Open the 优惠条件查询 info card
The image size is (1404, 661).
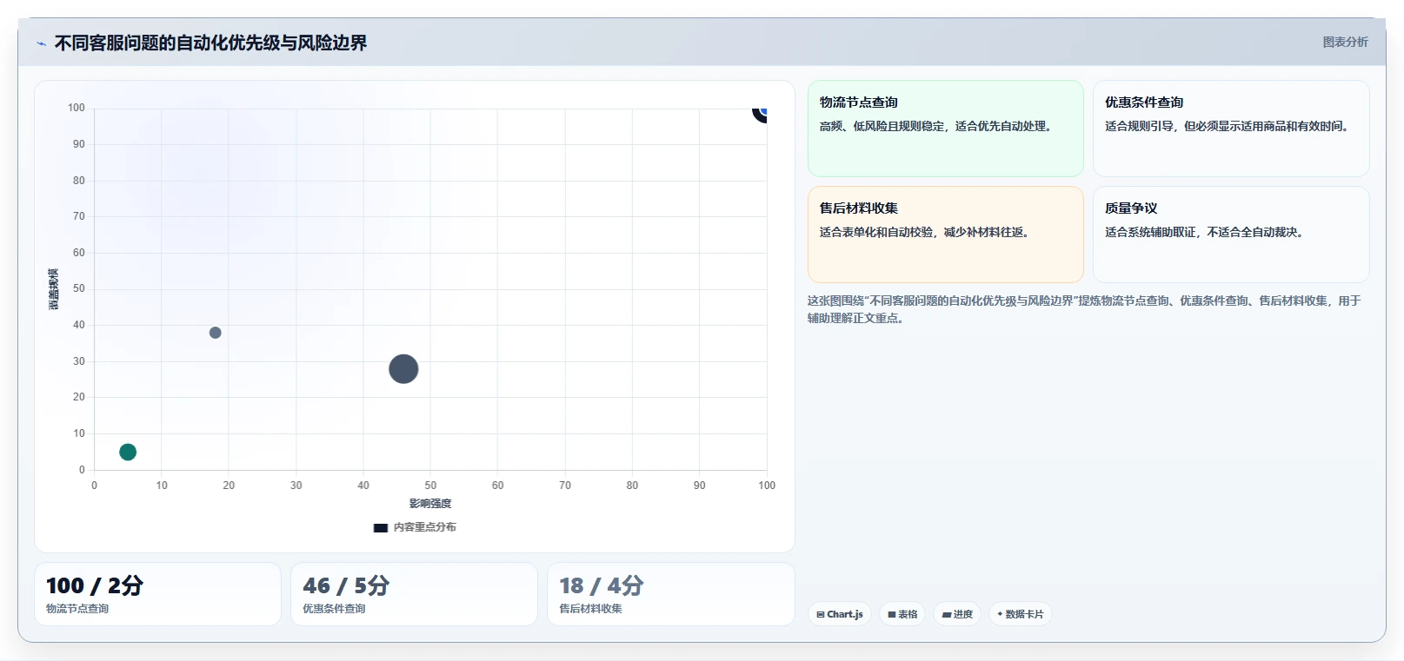[x=1231, y=129]
